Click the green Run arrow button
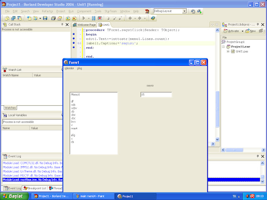267x200 pixels. (x=84, y=18)
